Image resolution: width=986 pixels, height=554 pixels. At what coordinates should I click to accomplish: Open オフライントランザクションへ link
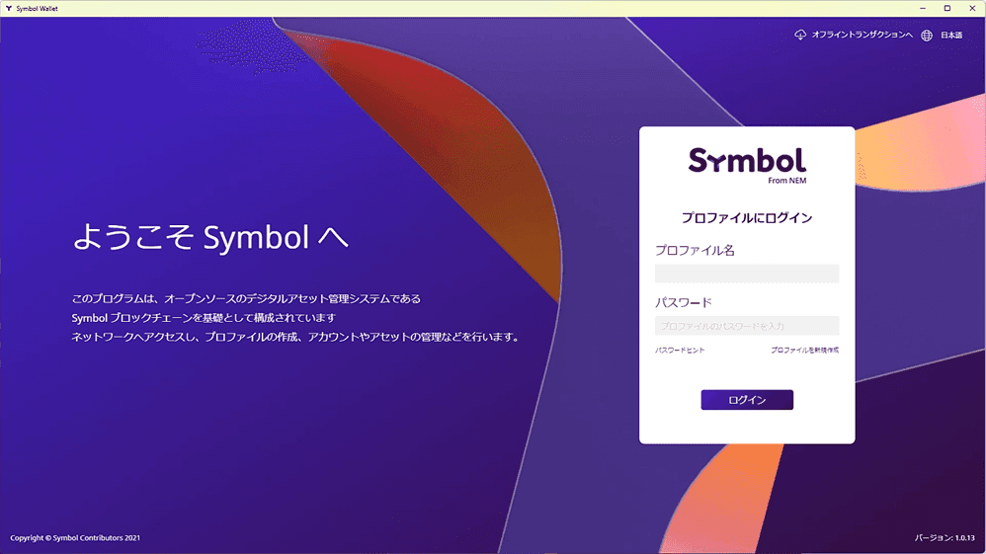coord(862,35)
